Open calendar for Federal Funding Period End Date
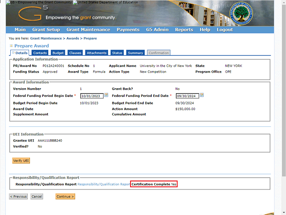This screenshot has height=215, width=286. [202, 95]
